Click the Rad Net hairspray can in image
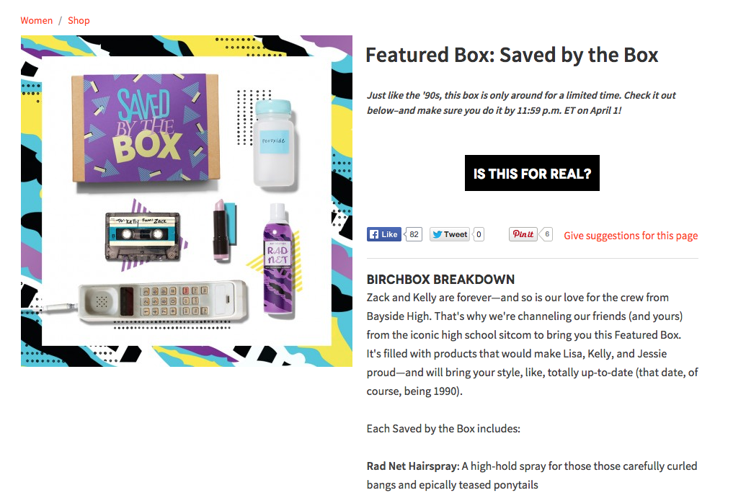 coord(277,259)
